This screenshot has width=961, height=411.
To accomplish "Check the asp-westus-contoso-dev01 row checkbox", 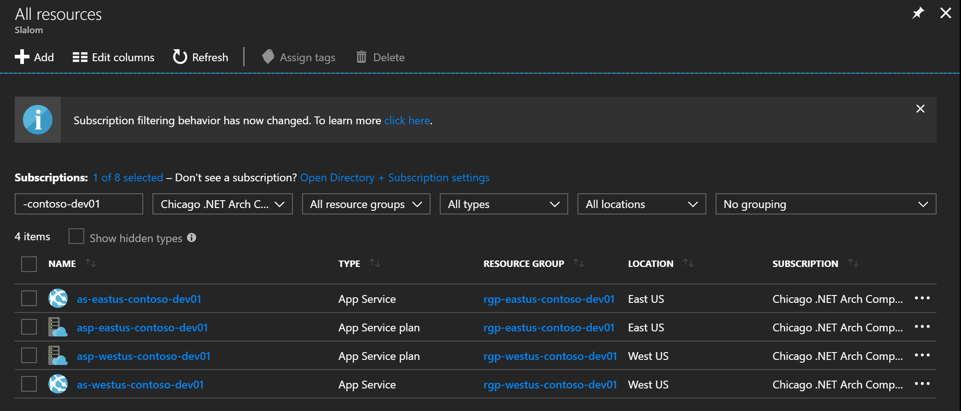I will (x=29, y=355).
